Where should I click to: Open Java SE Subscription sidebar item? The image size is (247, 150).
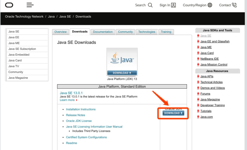click(27, 49)
